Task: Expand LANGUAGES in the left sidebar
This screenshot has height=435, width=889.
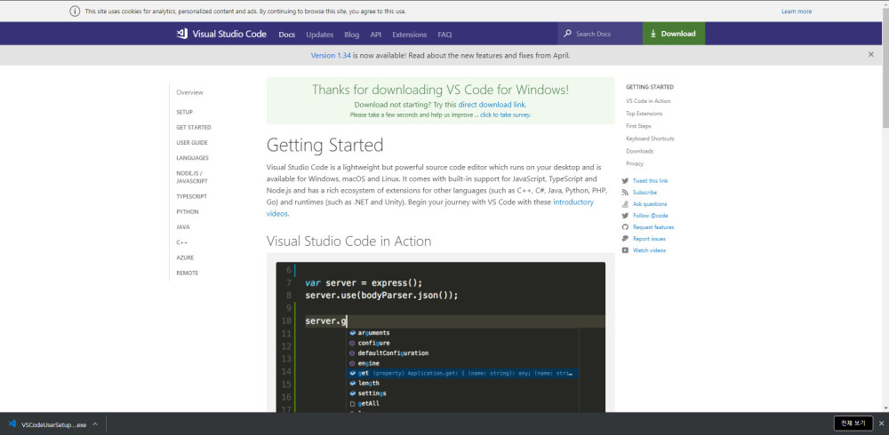Action: coord(192,158)
